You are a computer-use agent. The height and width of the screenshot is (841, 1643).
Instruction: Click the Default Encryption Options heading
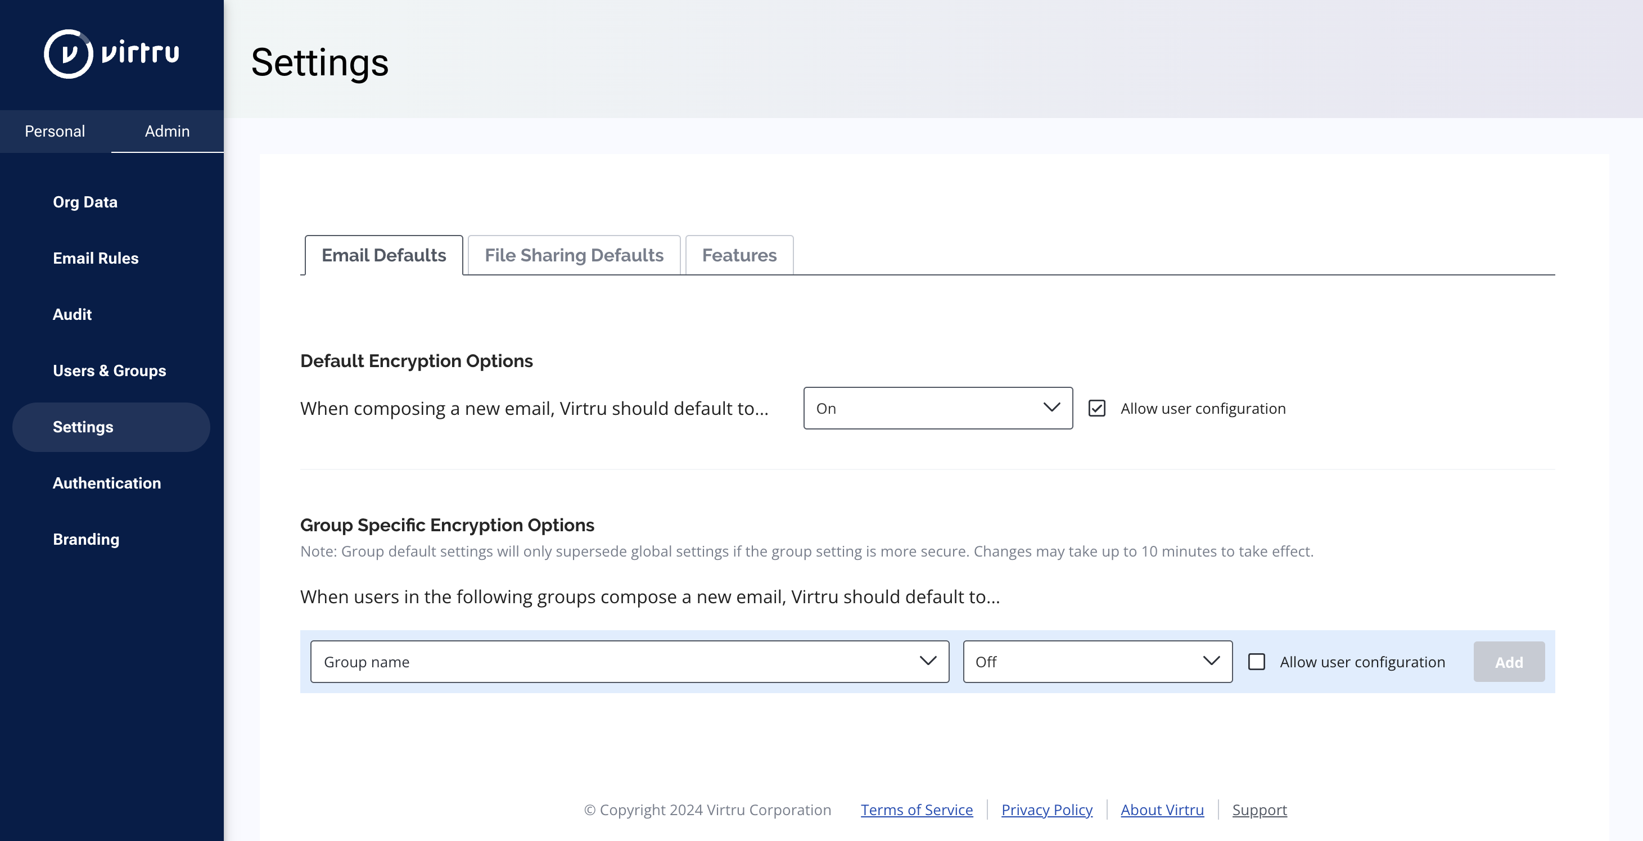[x=417, y=361]
